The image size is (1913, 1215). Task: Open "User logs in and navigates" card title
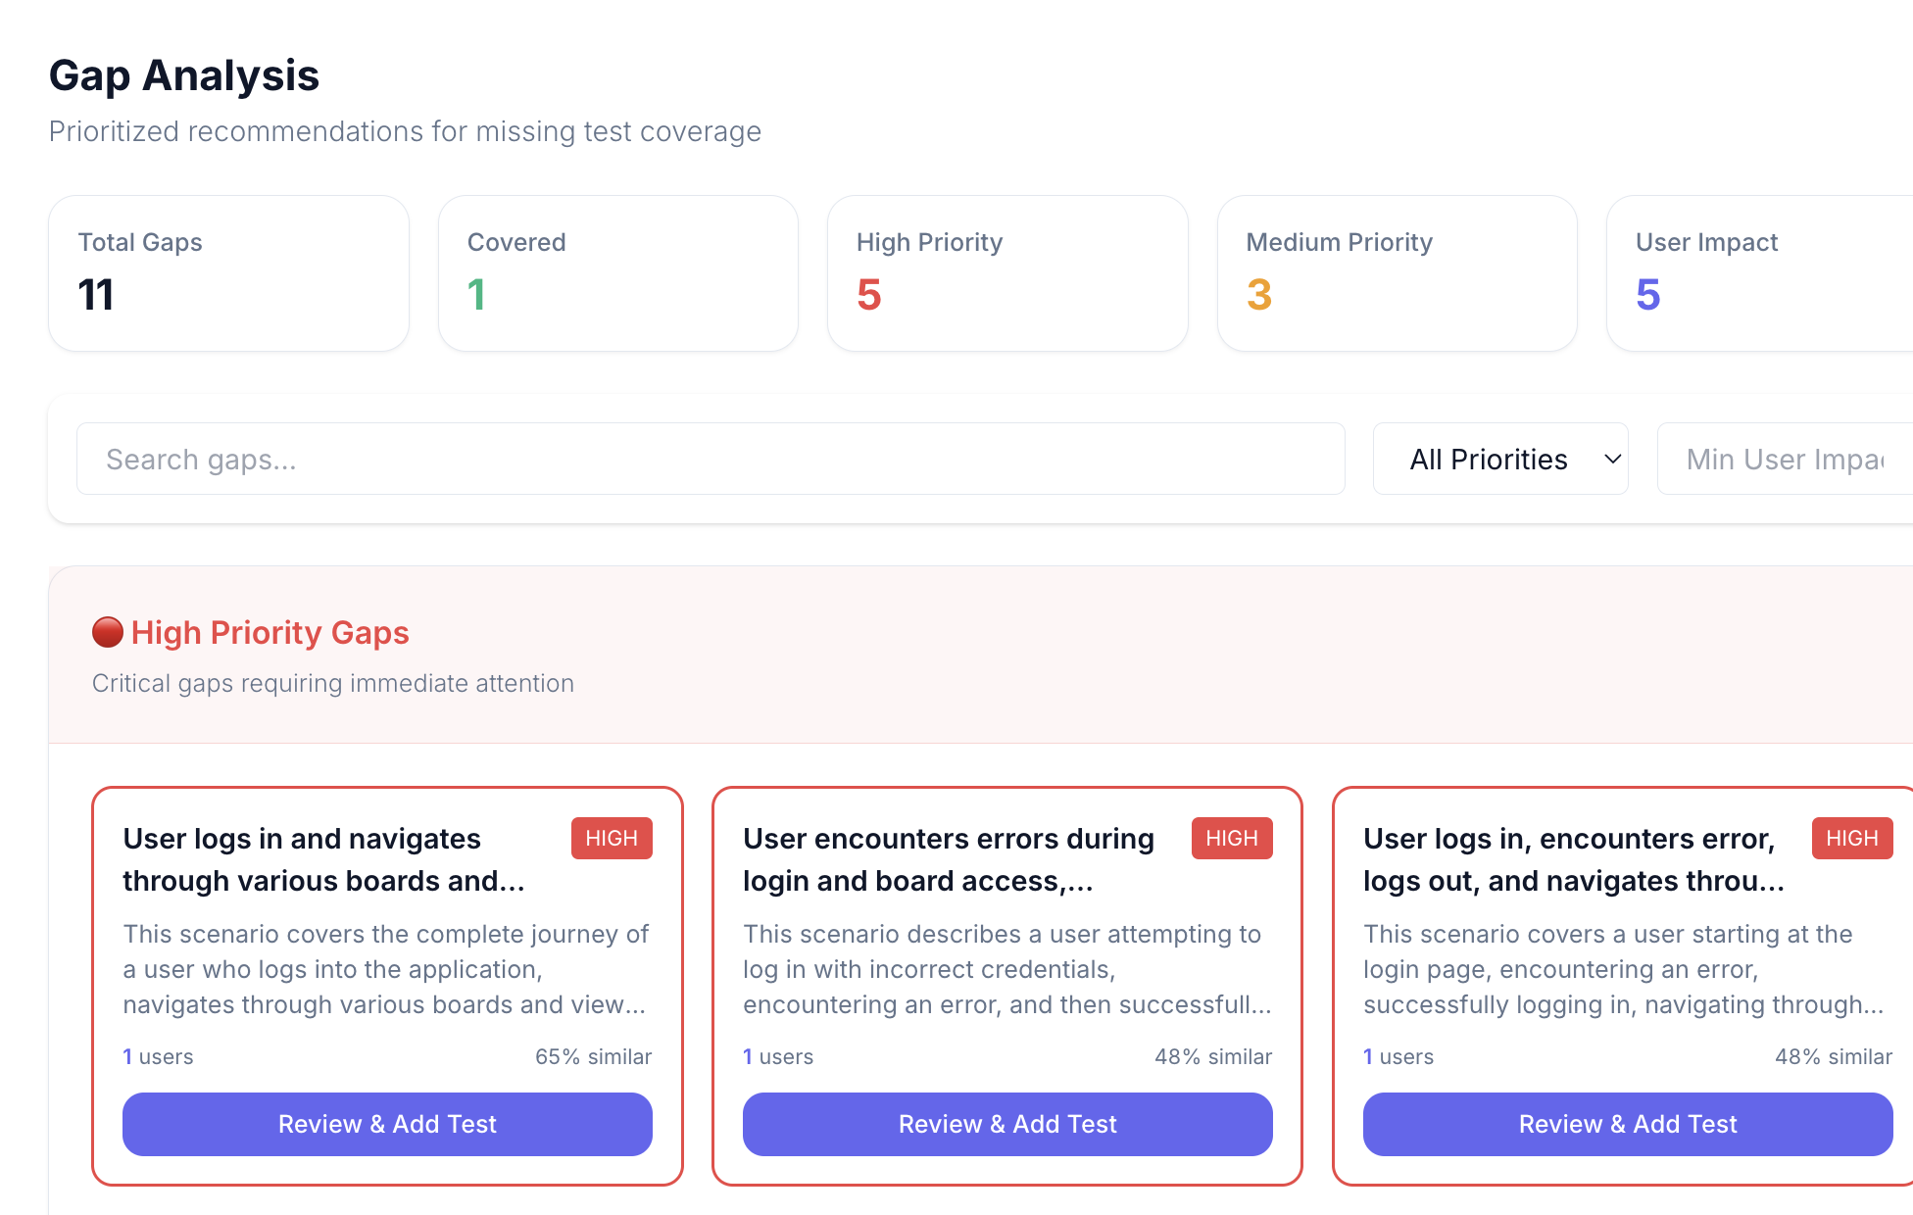point(323,859)
